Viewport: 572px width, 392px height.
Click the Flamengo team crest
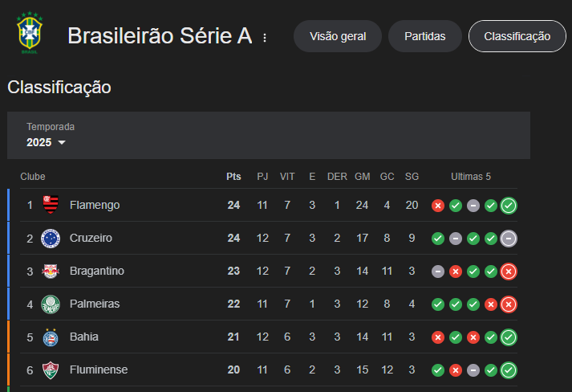51,205
